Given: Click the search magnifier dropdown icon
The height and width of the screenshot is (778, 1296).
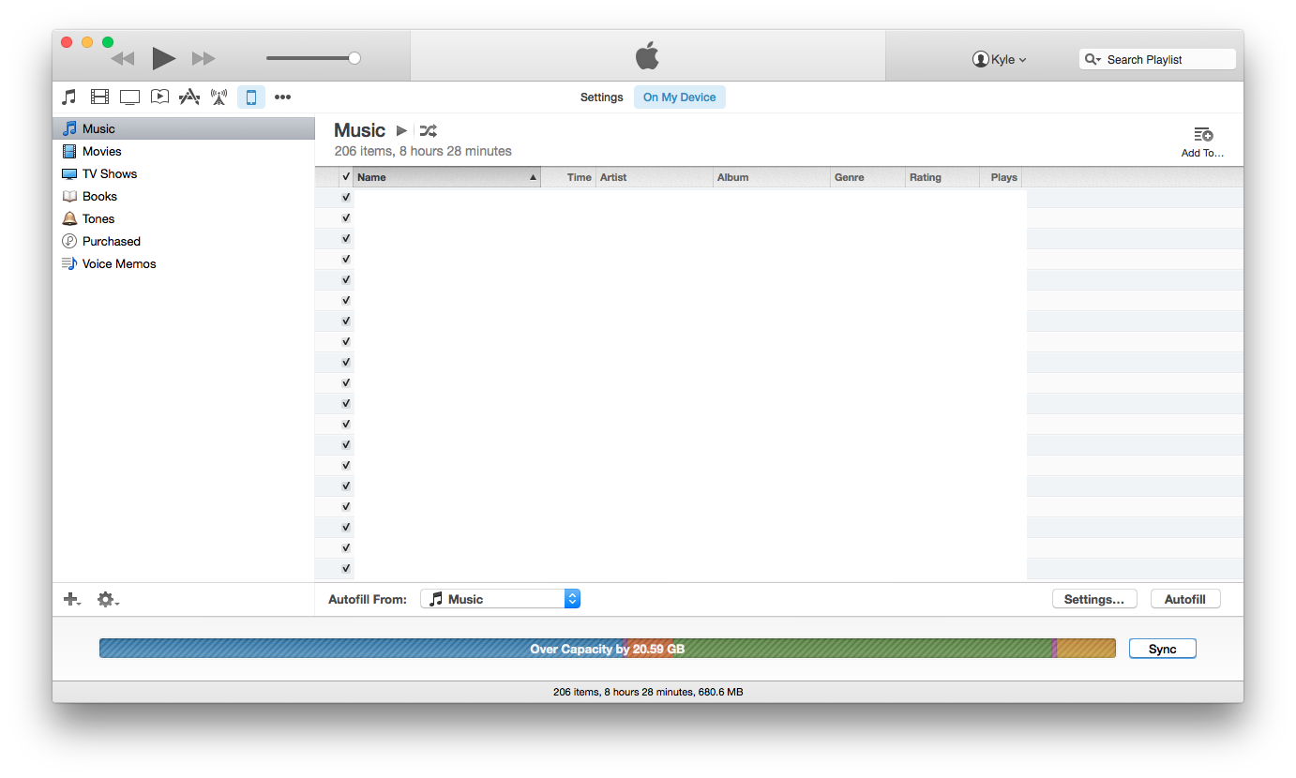Looking at the screenshot, I should 1093,59.
